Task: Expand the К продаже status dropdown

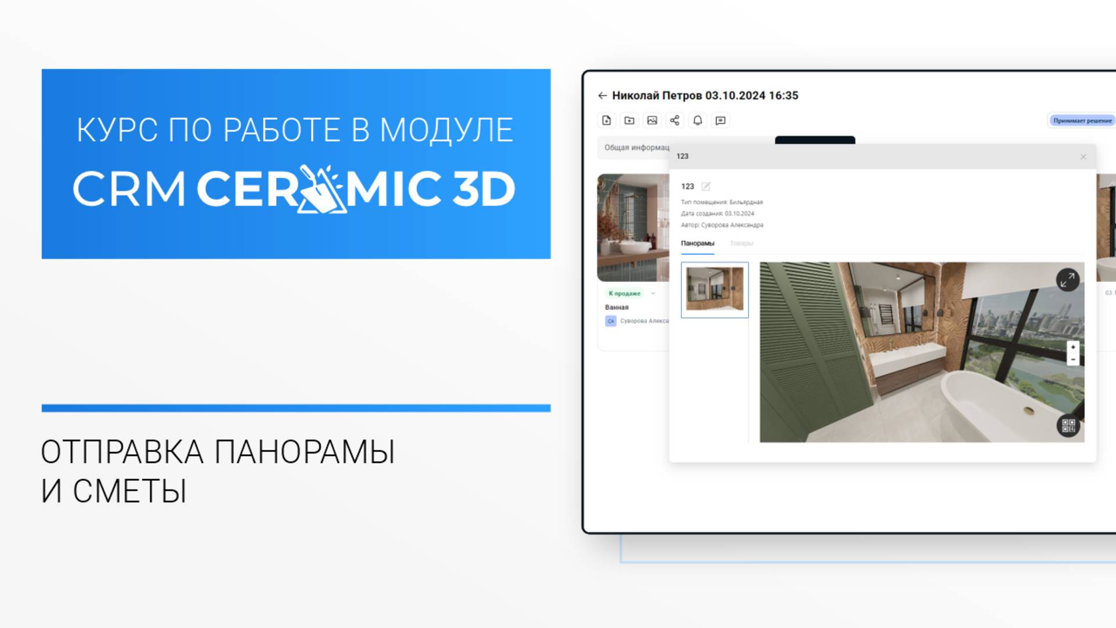Action: (x=653, y=293)
